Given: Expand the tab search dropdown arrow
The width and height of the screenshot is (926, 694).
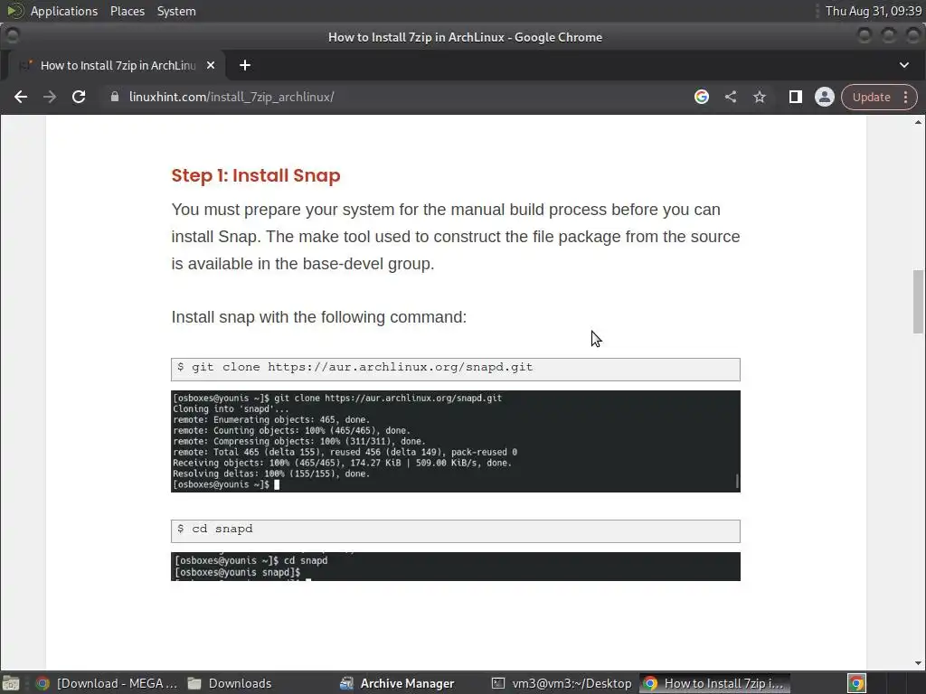Looking at the screenshot, I should [x=904, y=65].
